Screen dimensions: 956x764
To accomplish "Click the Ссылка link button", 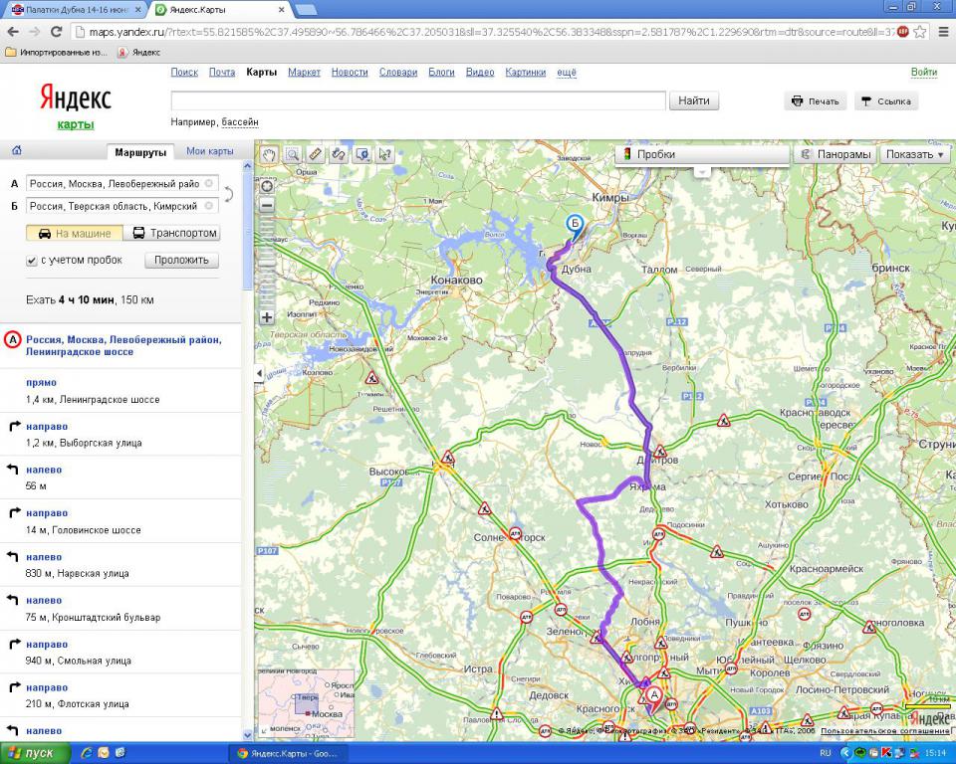I will pos(886,101).
